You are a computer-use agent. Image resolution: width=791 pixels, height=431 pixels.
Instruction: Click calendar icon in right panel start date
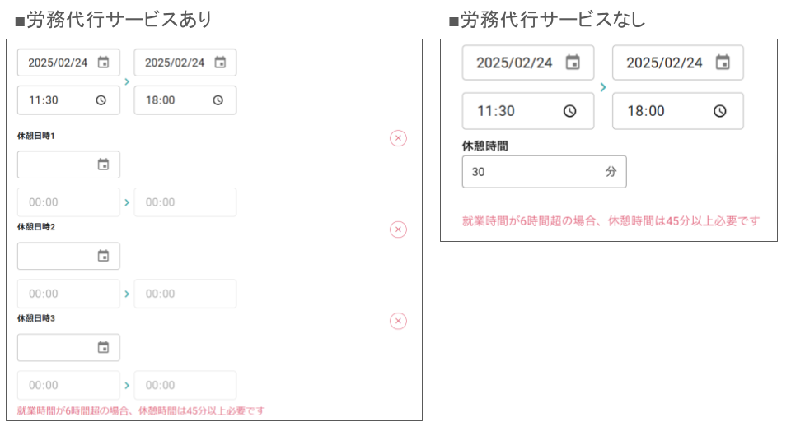point(572,63)
